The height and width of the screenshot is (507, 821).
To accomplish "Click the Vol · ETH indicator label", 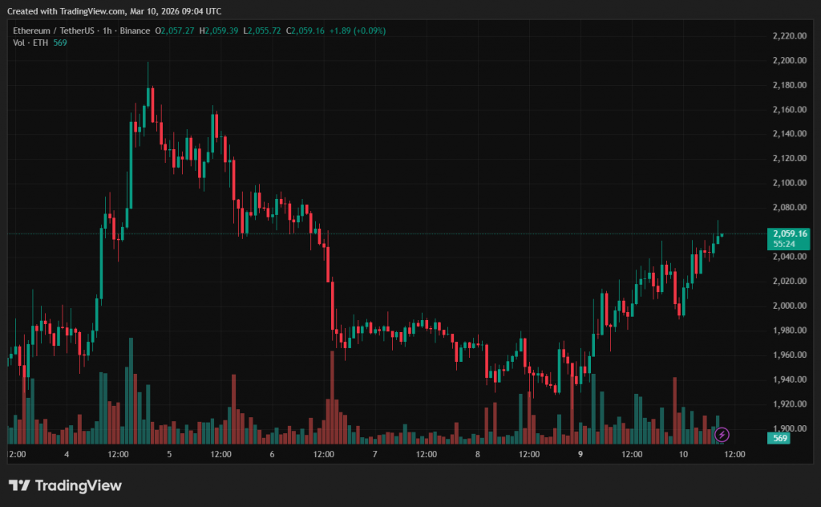I will point(30,43).
